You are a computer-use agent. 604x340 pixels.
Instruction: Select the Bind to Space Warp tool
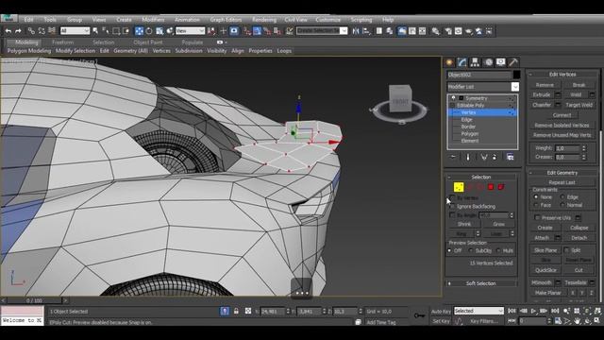(x=51, y=31)
